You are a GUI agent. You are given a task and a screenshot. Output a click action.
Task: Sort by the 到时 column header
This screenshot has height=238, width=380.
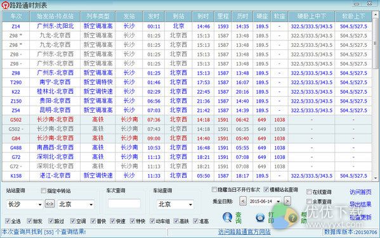(203, 16)
